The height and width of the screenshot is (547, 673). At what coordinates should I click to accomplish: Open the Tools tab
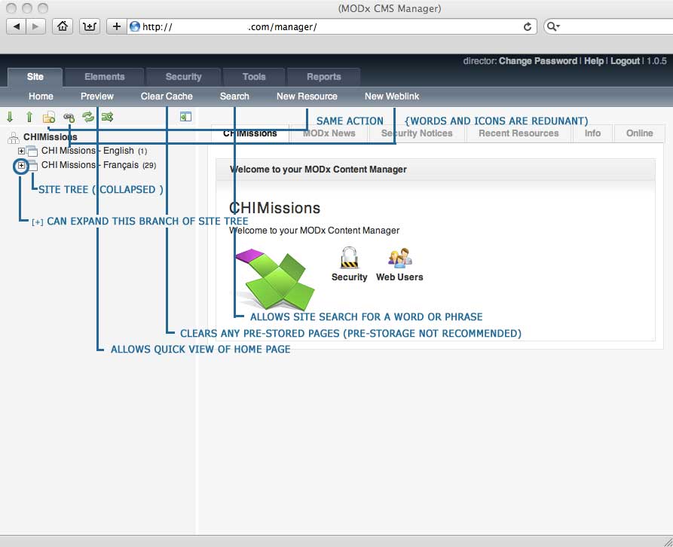pos(254,77)
